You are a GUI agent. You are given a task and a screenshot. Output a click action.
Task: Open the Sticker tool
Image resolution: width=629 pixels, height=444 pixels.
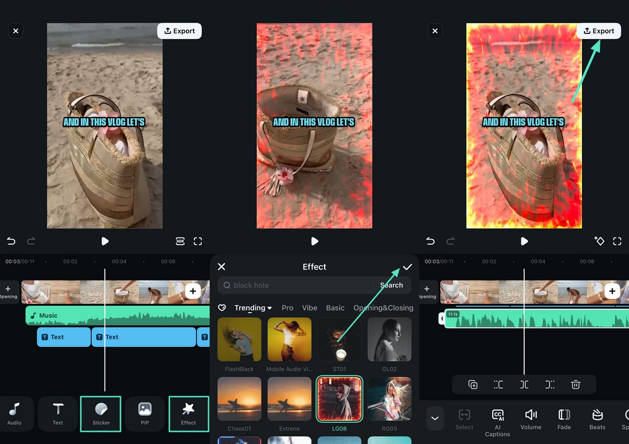(x=101, y=414)
